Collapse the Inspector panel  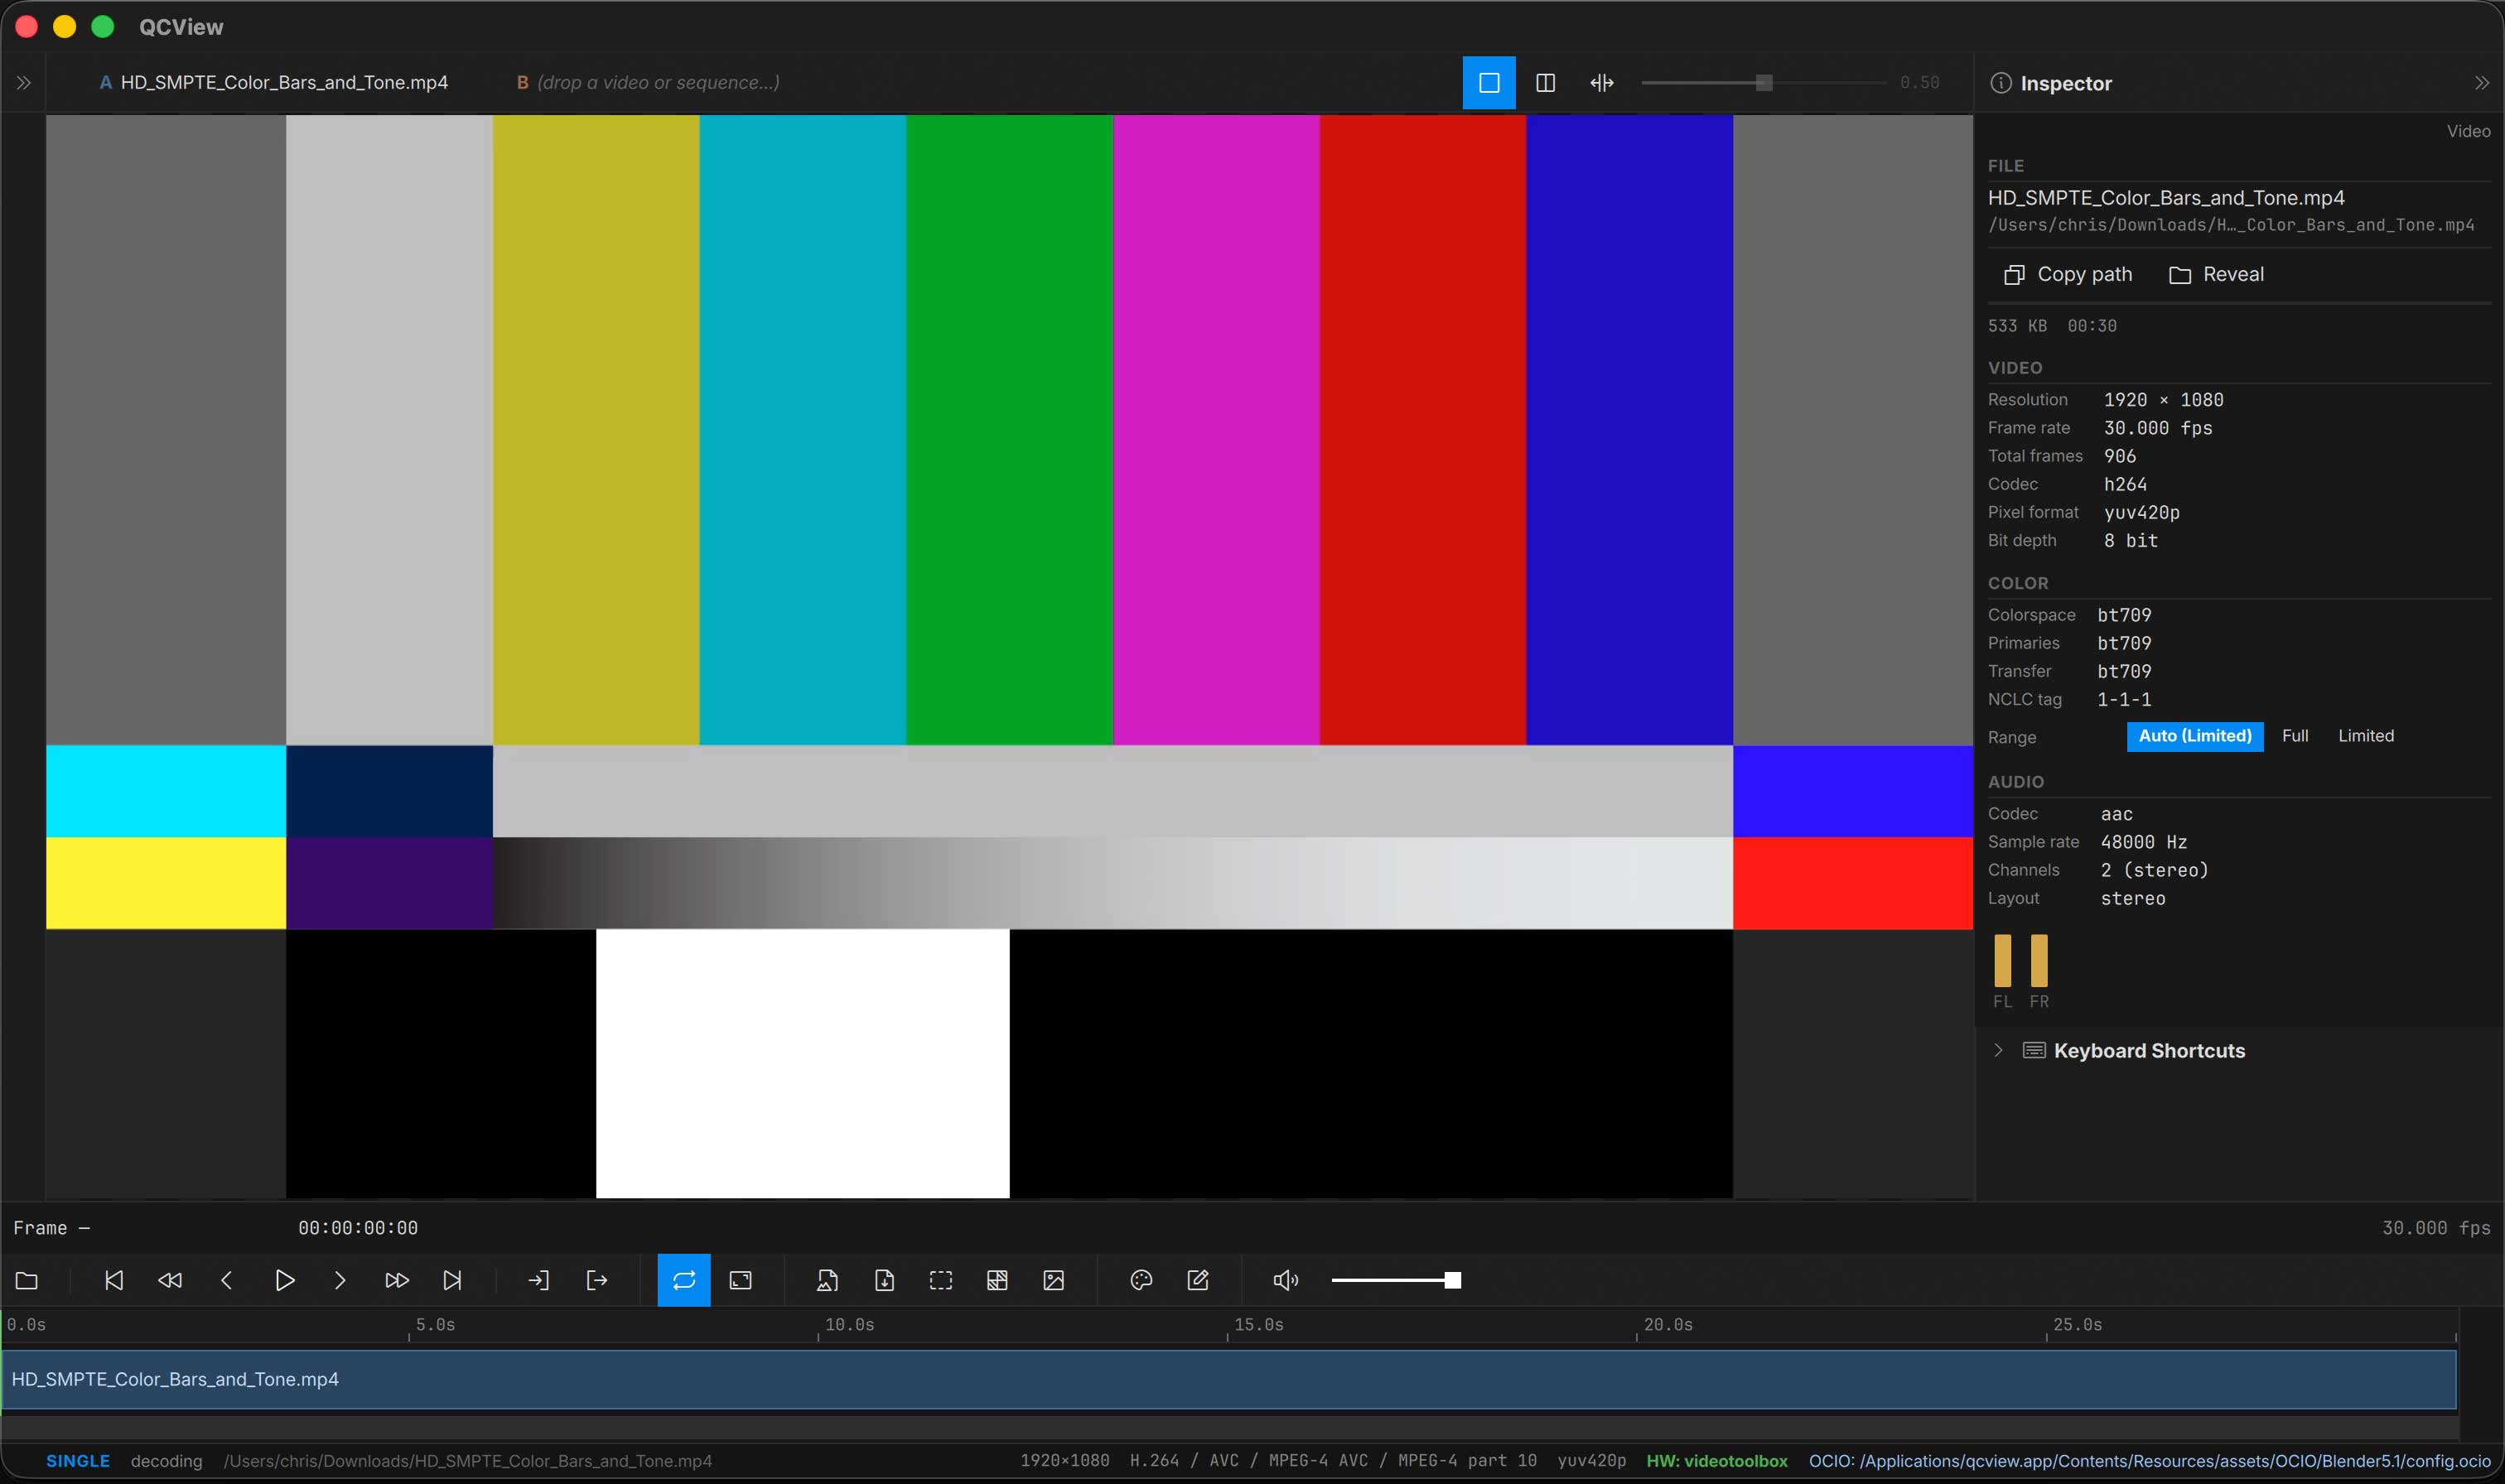coord(2481,83)
